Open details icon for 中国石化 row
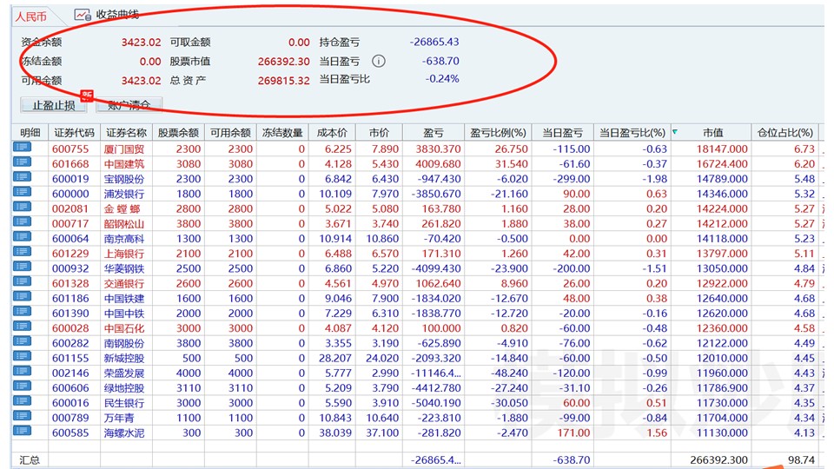The height and width of the screenshot is (469, 834). point(22,326)
